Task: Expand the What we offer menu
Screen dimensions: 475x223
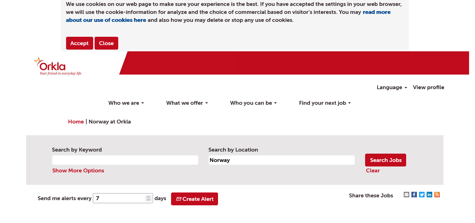Action: tap(187, 103)
